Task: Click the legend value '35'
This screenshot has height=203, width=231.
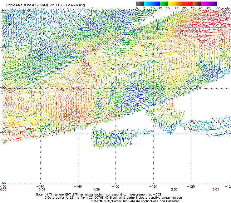Action: click(x=192, y=8)
